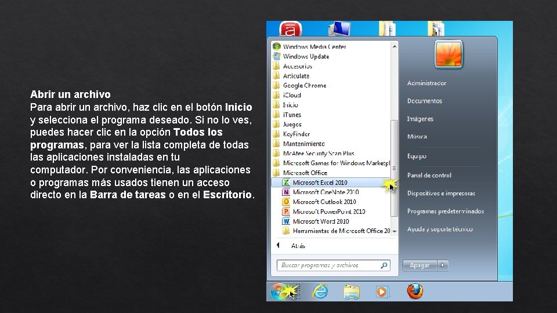Open Dispositivos e impresoras
Viewport: 557px width, 313px height.
tap(441, 194)
